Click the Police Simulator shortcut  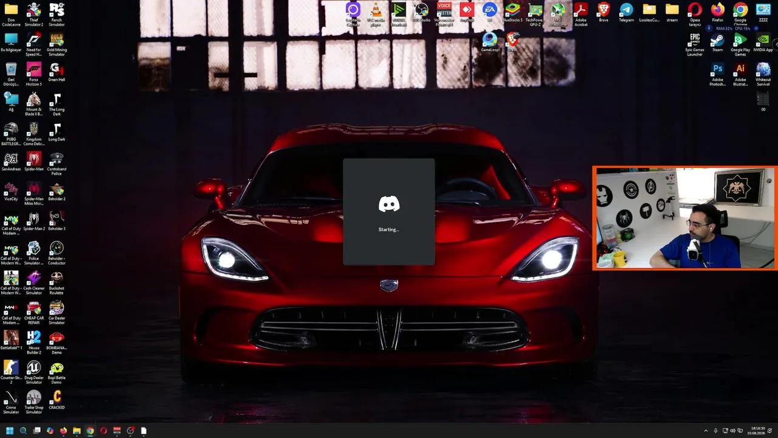(34, 253)
